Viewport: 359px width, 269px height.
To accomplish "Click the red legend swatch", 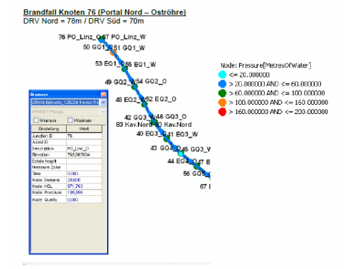I will pyautogui.click(x=223, y=112).
